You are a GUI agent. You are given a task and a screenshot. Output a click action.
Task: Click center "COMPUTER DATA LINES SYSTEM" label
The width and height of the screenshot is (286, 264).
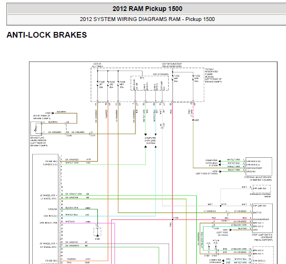[x=151, y=141]
